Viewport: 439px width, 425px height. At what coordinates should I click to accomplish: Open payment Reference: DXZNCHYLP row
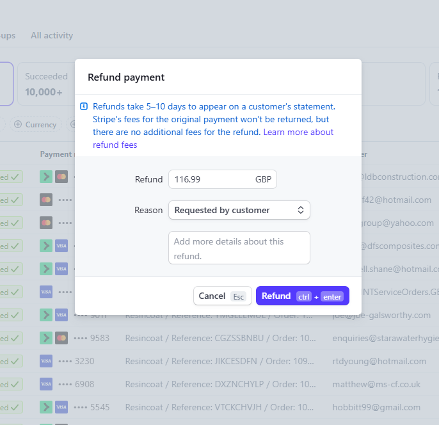point(220,385)
